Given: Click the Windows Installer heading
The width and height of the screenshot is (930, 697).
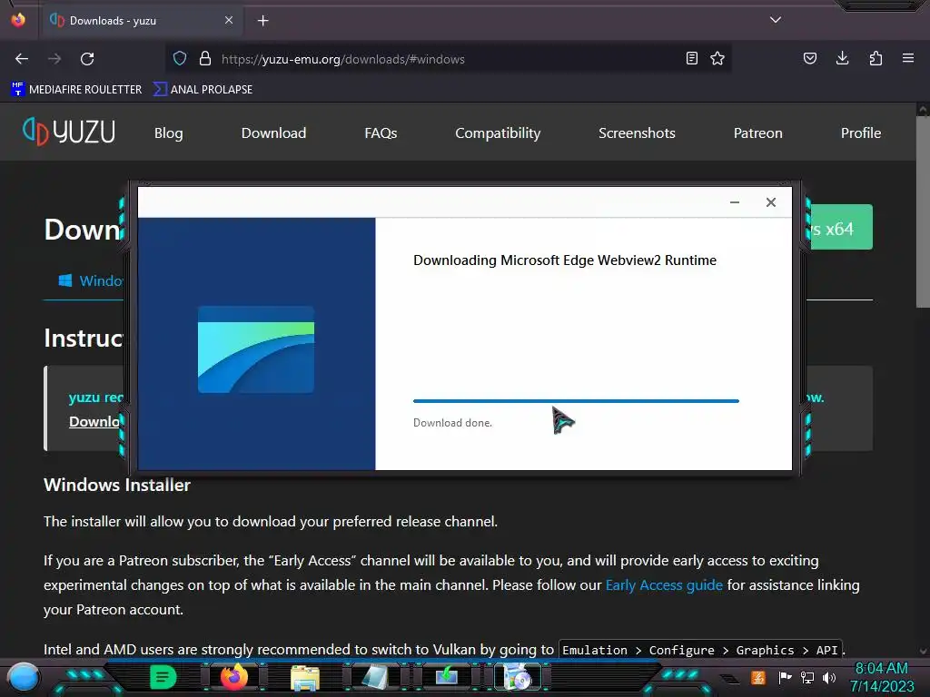Looking at the screenshot, I should (117, 485).
